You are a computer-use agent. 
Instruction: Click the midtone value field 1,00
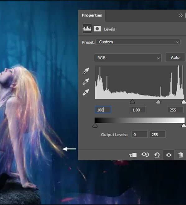pyautogui.click(x=138, y=110)
